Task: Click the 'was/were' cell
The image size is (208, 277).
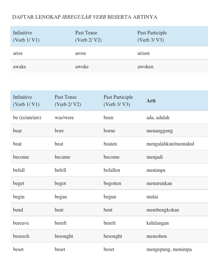Action: (x=64, y=118)
